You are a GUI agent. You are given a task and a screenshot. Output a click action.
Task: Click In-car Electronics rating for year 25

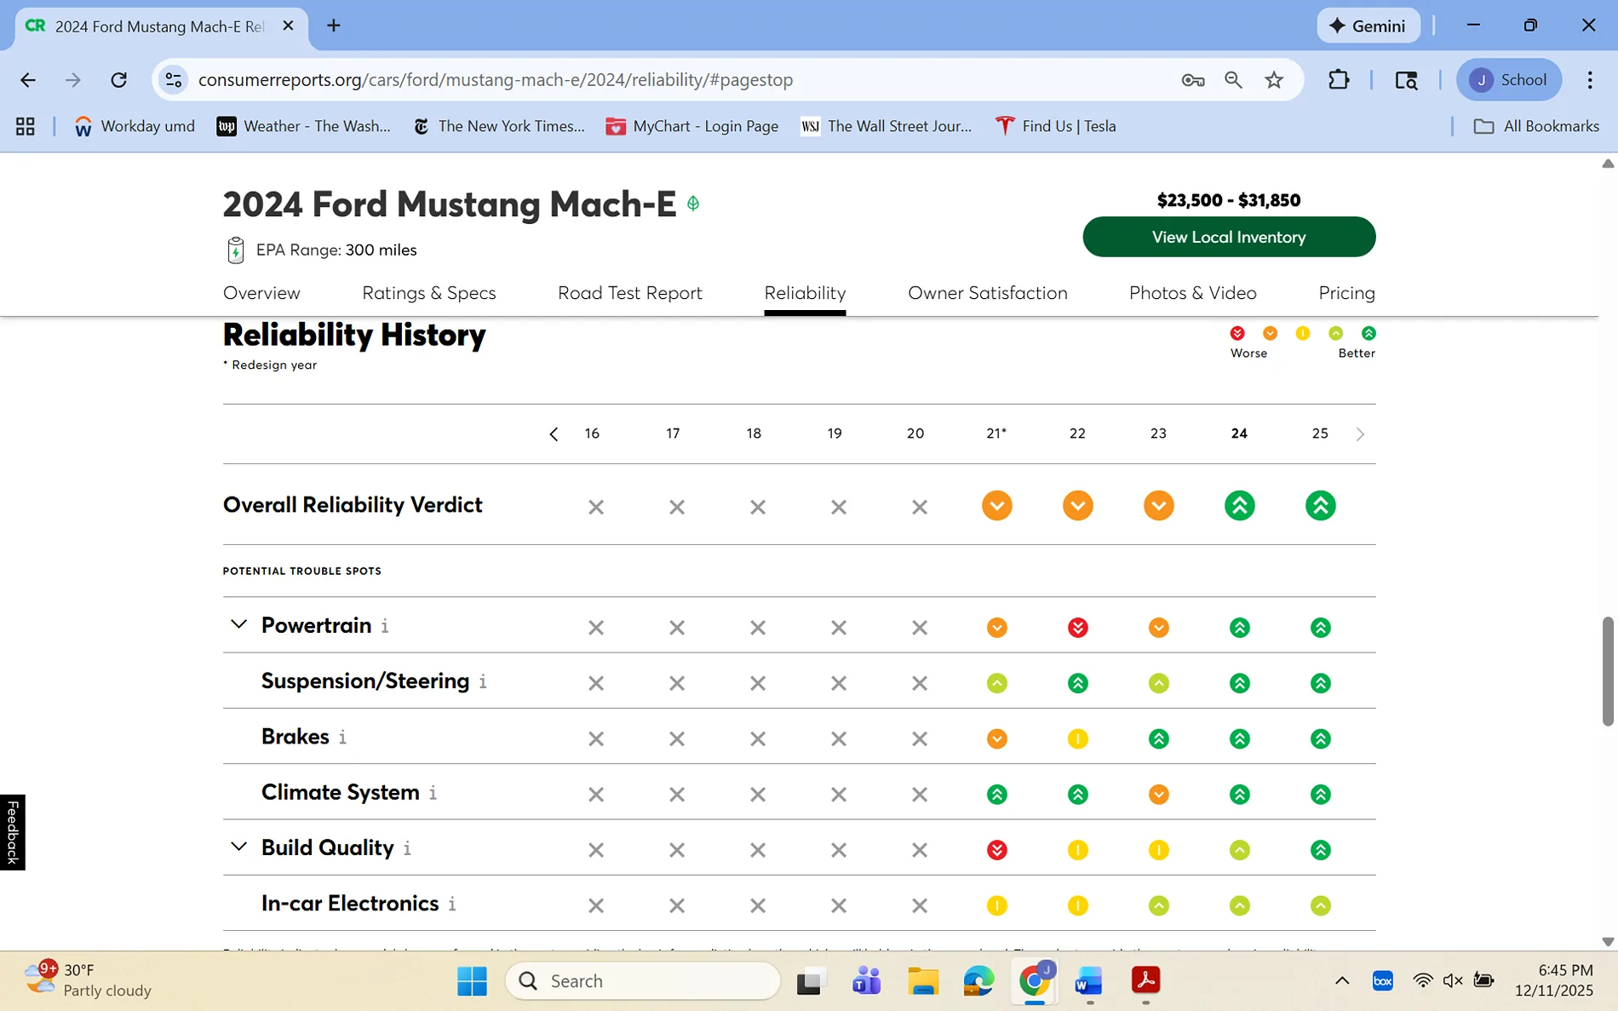coord(1320,905)
